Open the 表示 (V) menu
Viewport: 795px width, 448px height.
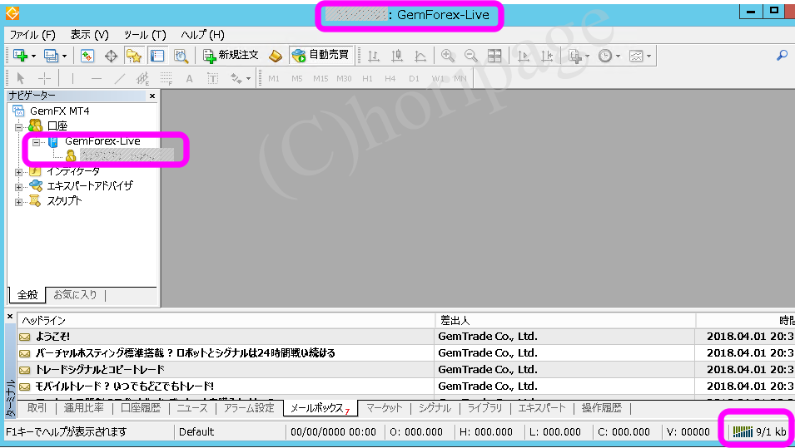(x=89, y=34)
